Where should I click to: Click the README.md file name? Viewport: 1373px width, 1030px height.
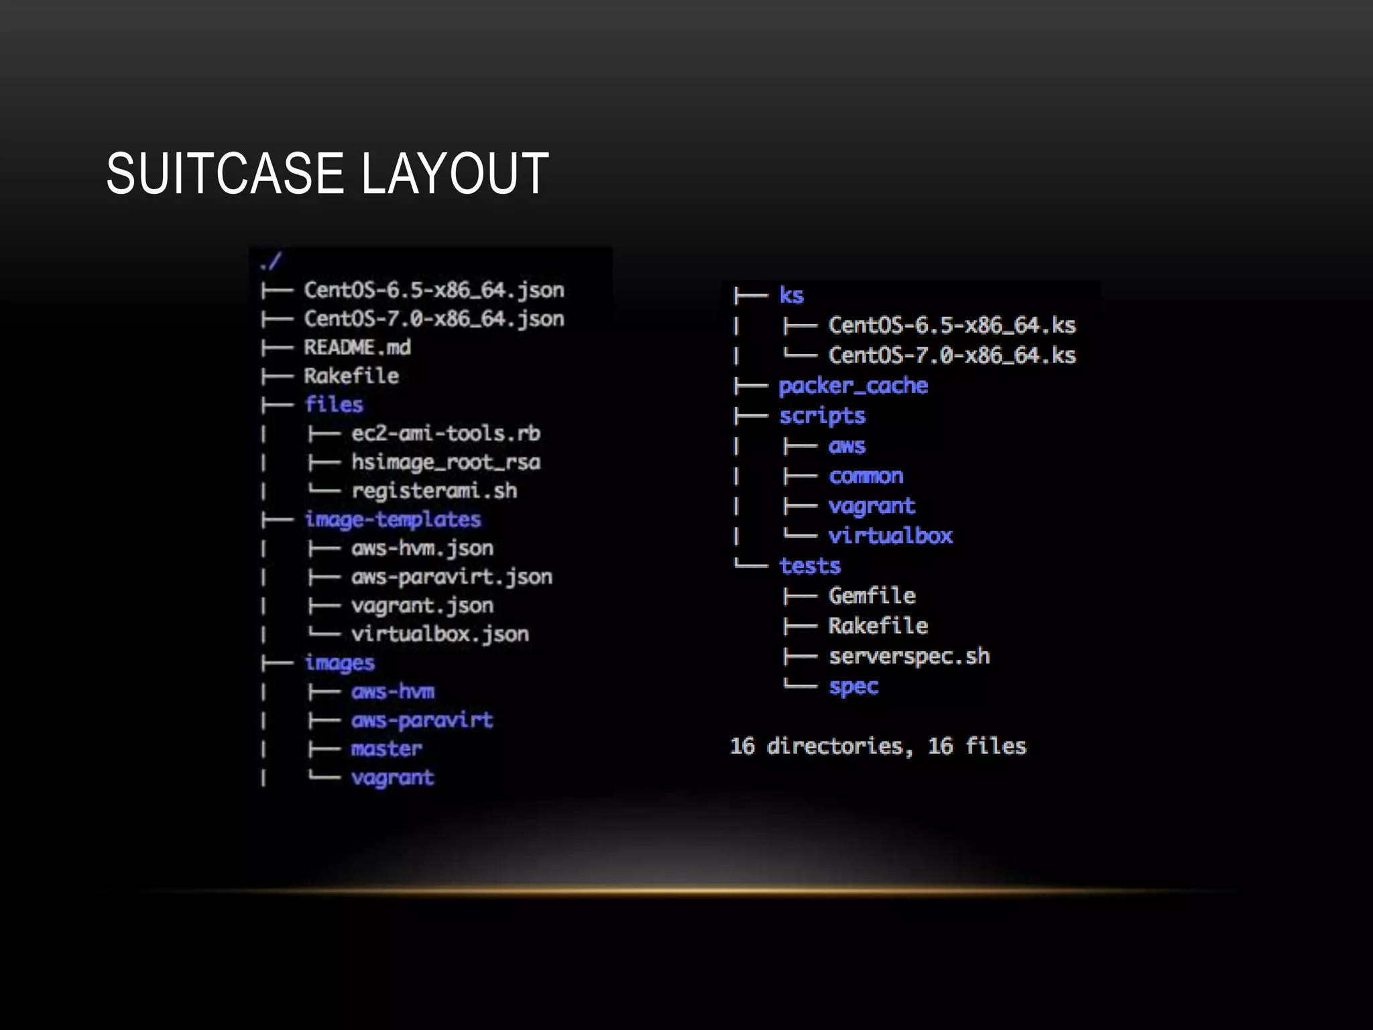click(357, 347)
